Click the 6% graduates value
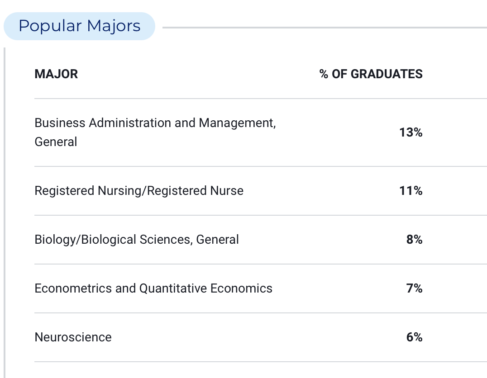487x378 pixels. [x=414, y=337]
